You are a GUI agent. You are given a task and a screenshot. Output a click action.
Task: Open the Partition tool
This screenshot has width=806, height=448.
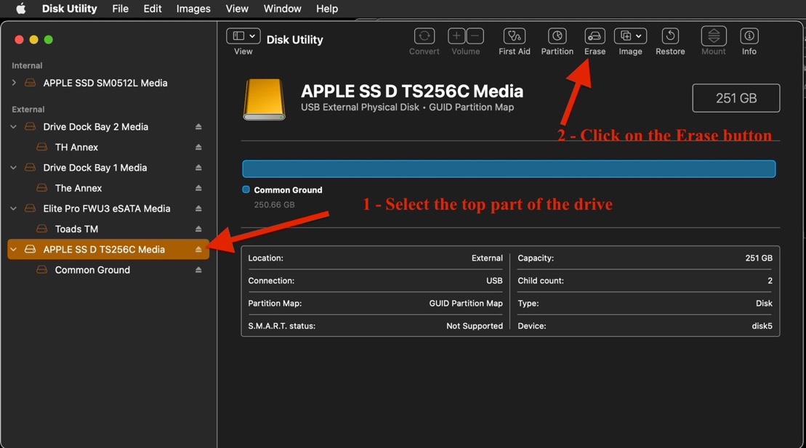(x=557, y=36)
